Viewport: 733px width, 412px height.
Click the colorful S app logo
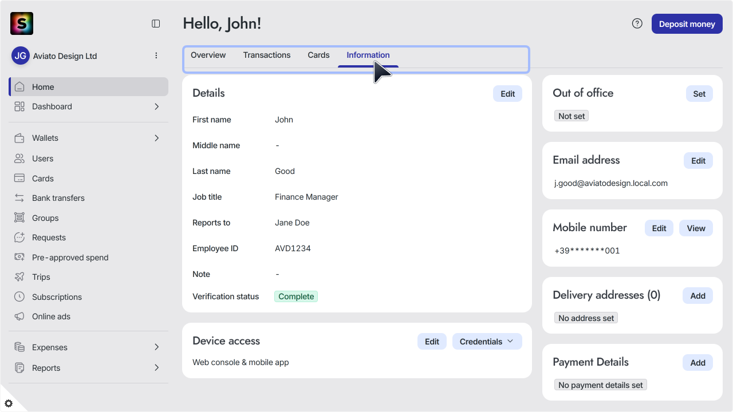[22, 23]
